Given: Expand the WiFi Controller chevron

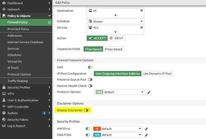Looking at the screenshot, I should [x=49, y=107].
